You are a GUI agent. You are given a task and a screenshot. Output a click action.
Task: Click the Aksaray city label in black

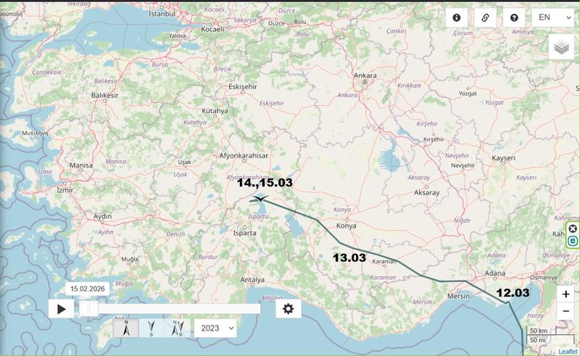[x=427, y=193]
